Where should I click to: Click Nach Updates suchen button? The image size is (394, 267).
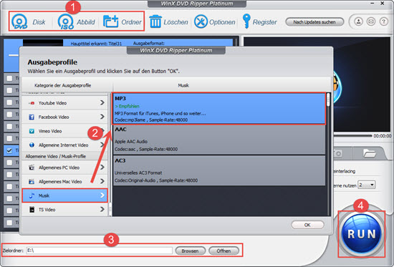(314, 22)
